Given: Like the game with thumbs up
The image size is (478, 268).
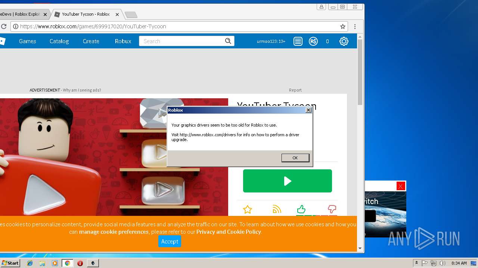Looking at the screenshot, I should pos(301,209).
